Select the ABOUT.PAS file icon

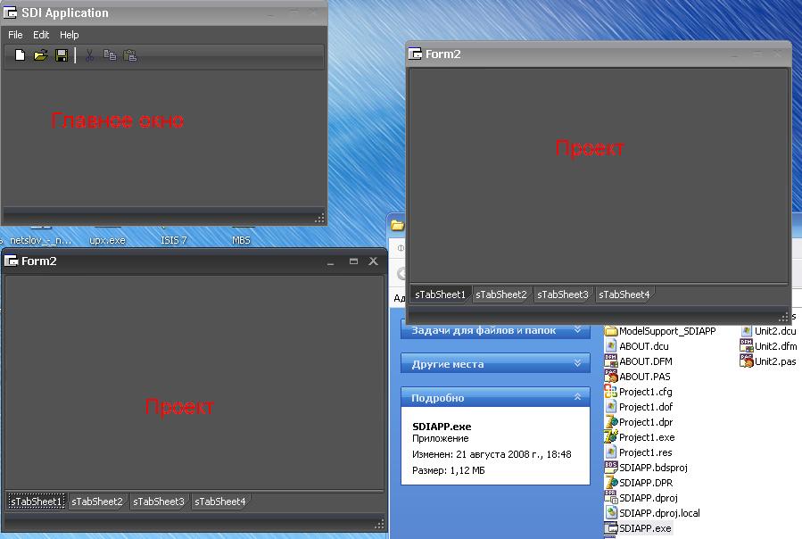point(611,377)
